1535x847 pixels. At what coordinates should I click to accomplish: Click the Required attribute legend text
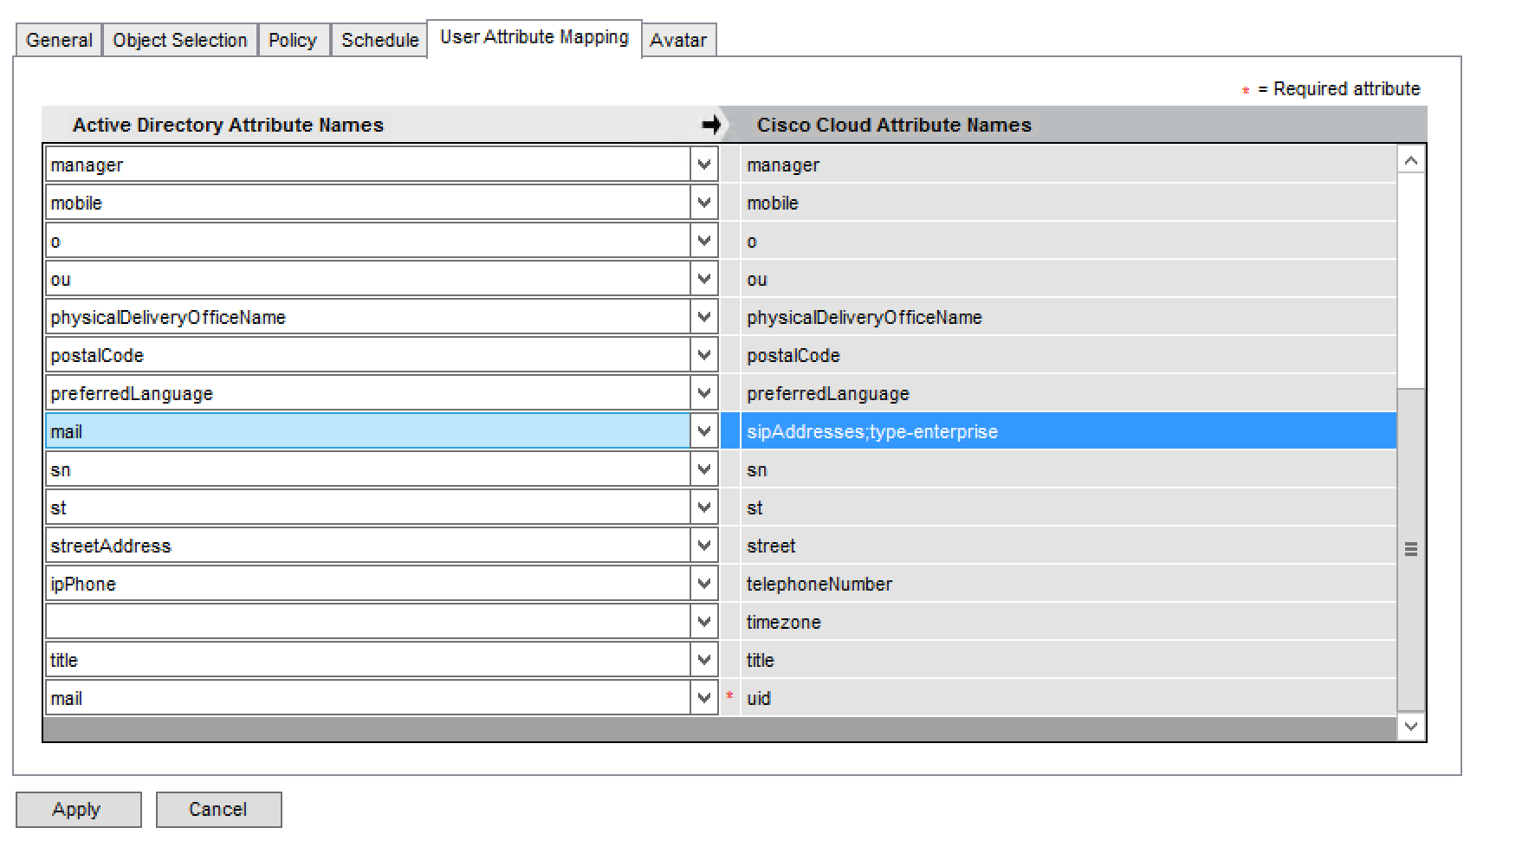(1338, 89)
